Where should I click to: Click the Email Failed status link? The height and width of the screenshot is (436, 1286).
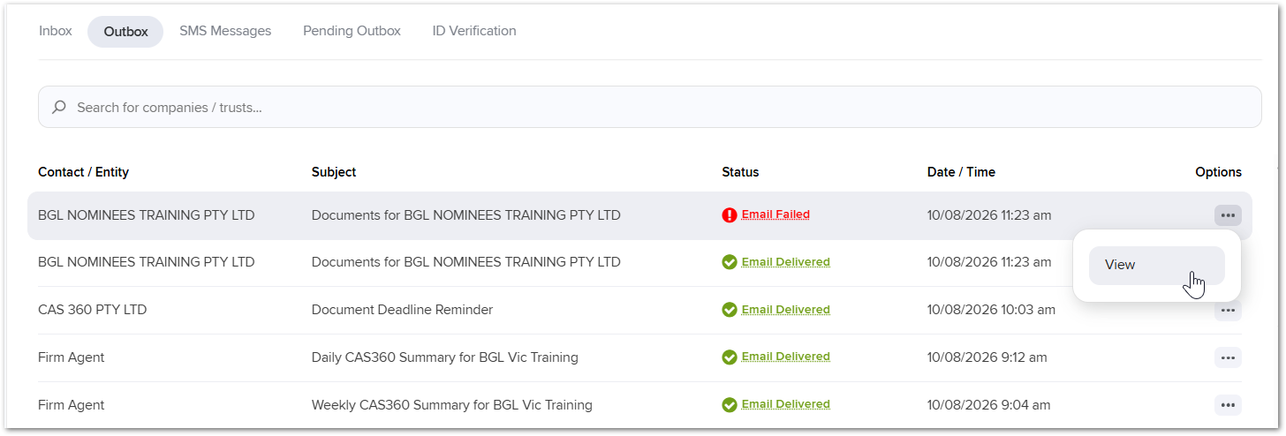[x=775, y=214]
